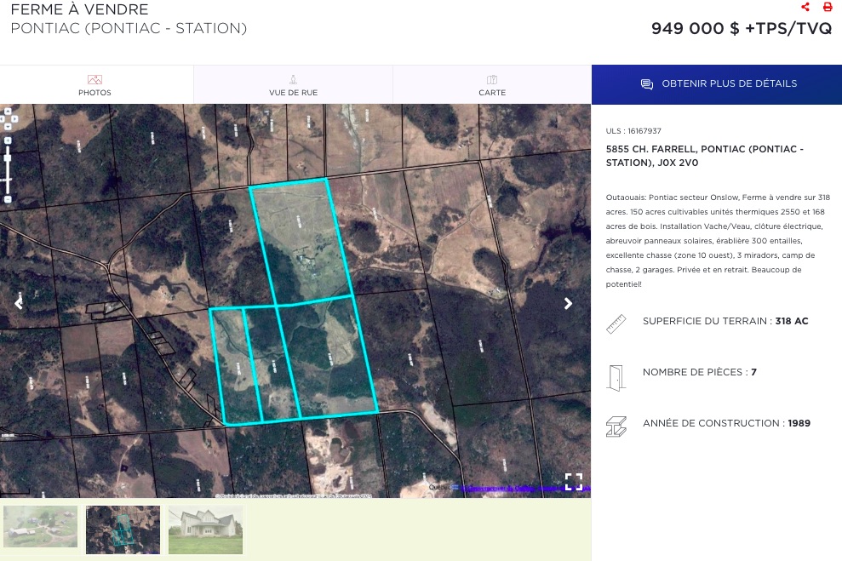Select the white farmhouse thumbnail
The image size is (842, 561).
[x=206, y=530]
